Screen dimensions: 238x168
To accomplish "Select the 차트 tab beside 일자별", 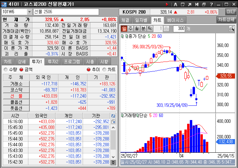I will (x=157, y=20).
